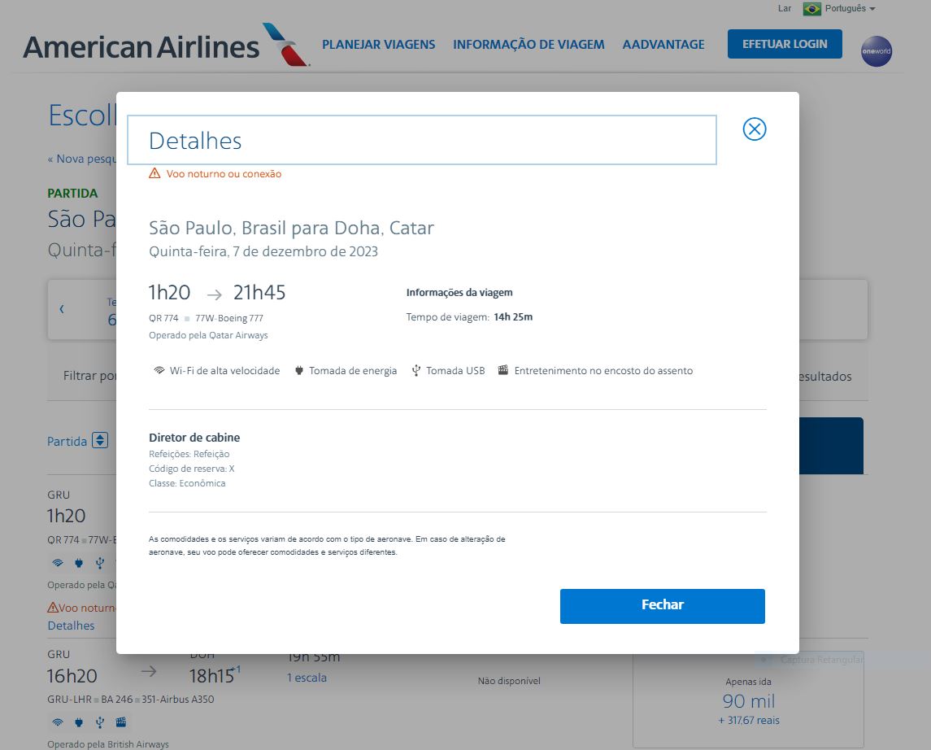This screenshot has height=750, width=931.
Task: Click the Tomada USB icon
Action: click(x=415, y=370)
